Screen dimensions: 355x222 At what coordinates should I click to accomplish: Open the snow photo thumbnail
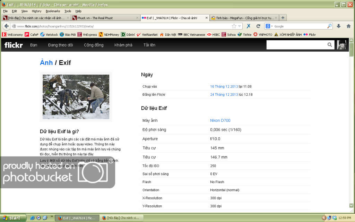[76, 97]
